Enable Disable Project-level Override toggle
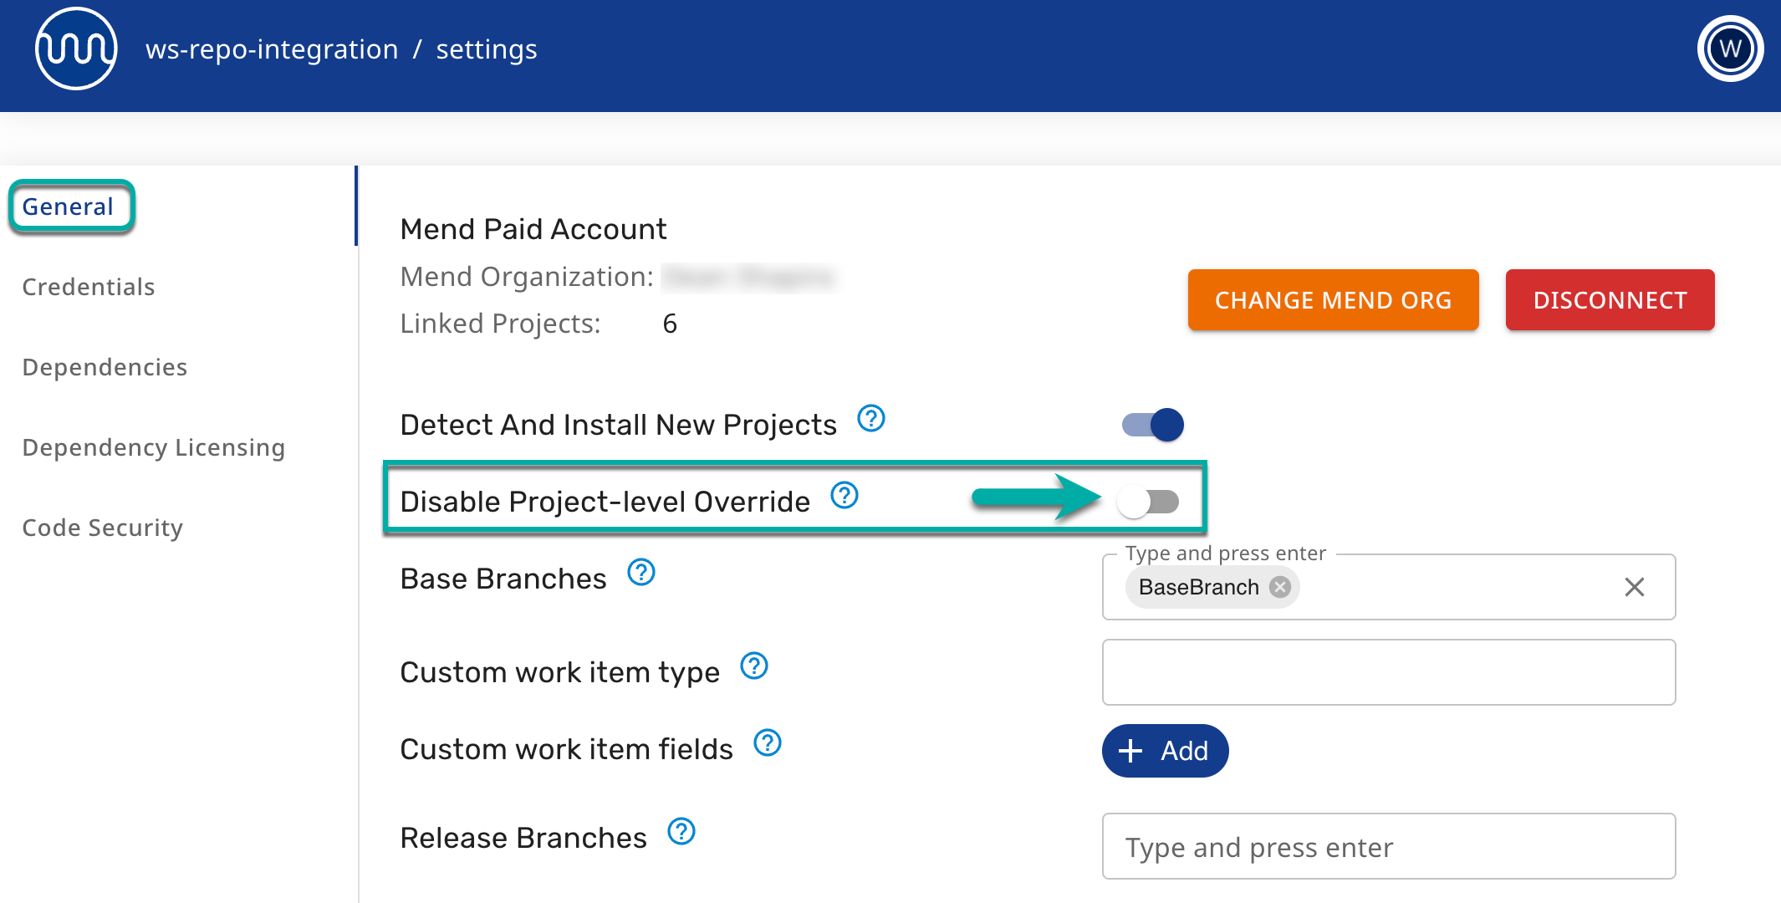This screenshot has height=903, width=1781. click(x=1148, y=502)
